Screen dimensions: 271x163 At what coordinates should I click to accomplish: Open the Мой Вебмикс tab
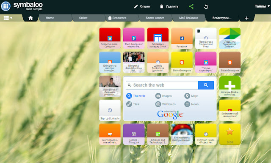click(189, 18)
